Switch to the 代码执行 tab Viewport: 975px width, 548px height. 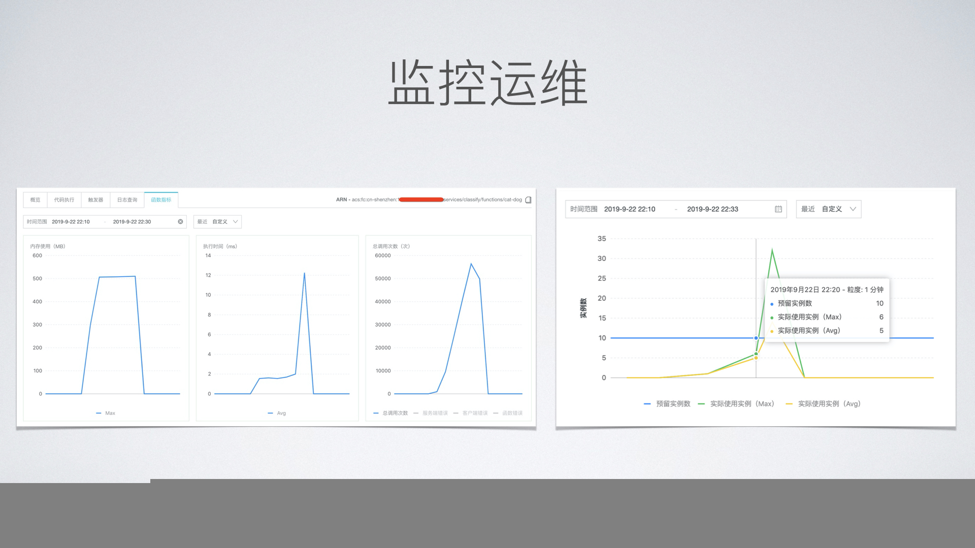coord(64,200)
